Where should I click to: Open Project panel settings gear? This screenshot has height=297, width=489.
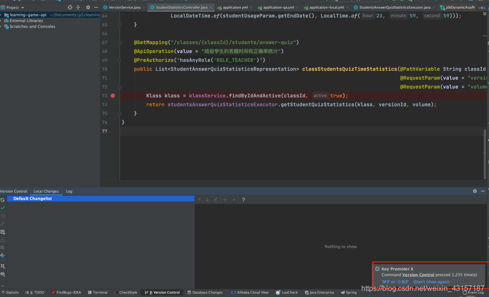click(x=88, y=7)
